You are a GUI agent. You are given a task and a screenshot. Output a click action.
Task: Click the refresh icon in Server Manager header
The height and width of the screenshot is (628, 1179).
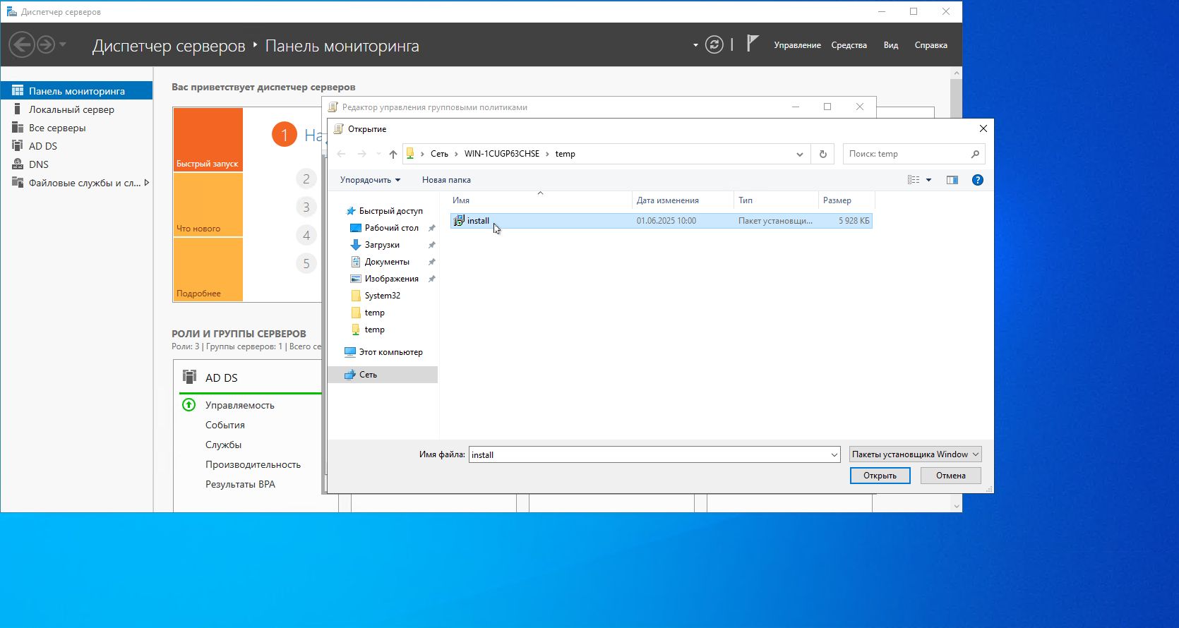click(x=714, y=45)
